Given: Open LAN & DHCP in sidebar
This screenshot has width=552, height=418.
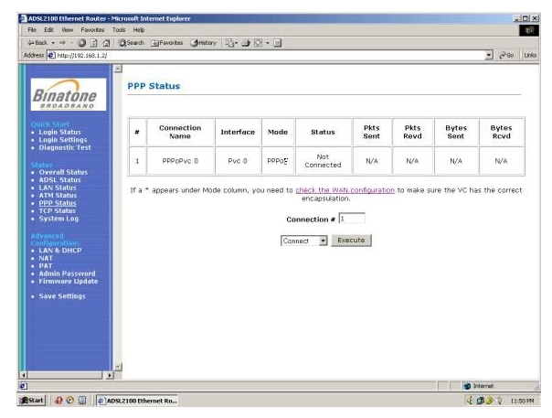Looking at the screenshot, I should [x=60, y=251].
